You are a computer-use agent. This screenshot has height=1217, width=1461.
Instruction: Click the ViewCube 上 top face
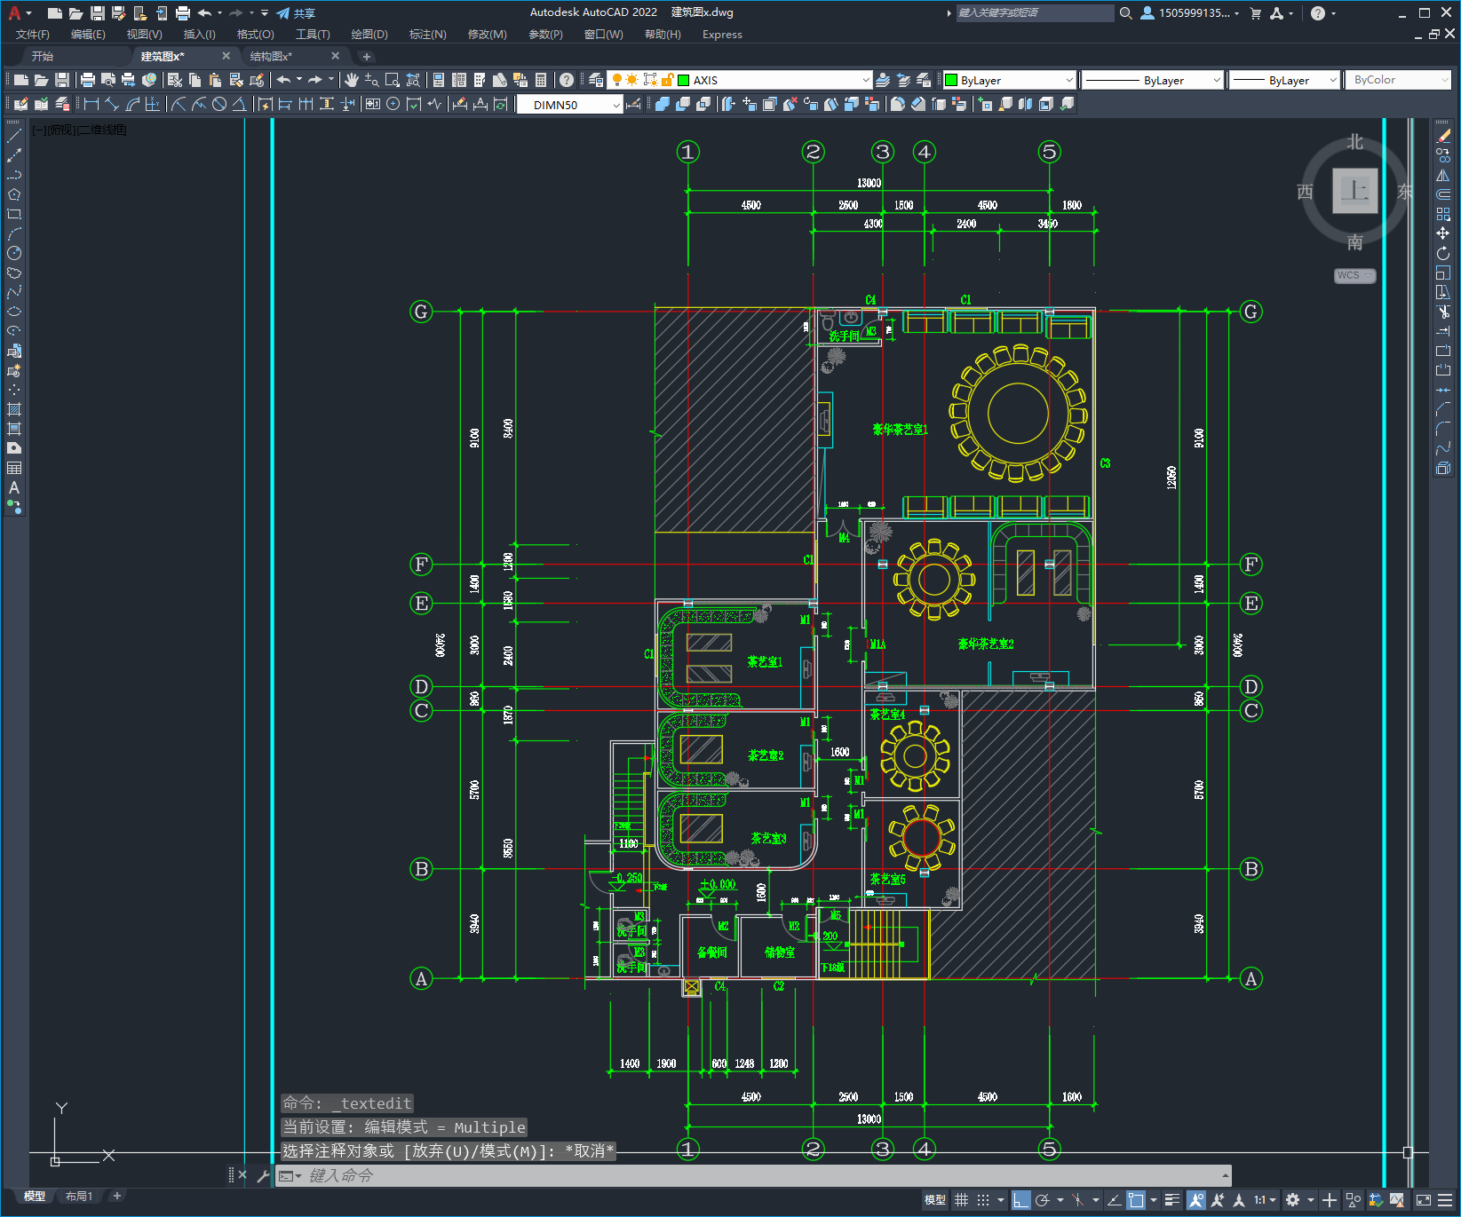(x=1354, y=190)
